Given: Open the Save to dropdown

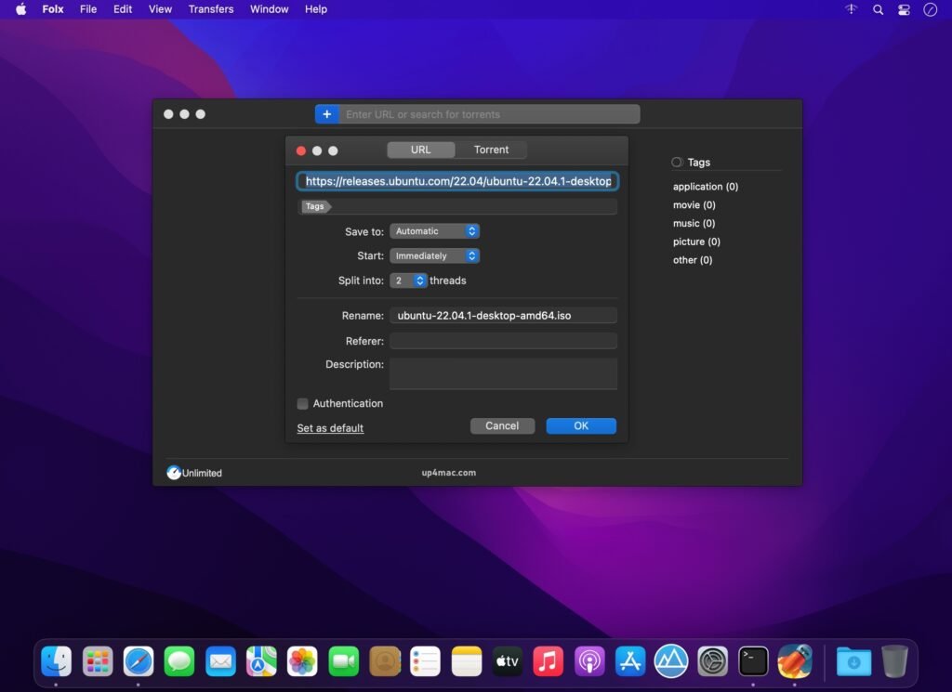Looking at the screenshot, I should [x=434, y=230].
